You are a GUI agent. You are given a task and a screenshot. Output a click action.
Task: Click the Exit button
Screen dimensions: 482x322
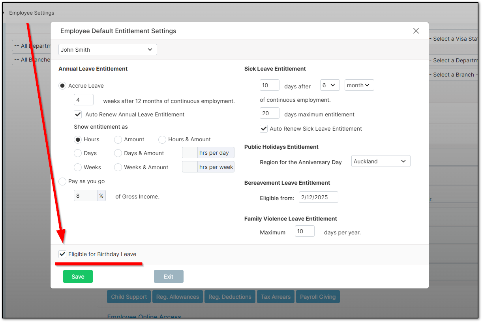pyautogui.click(x=169, y=277)
